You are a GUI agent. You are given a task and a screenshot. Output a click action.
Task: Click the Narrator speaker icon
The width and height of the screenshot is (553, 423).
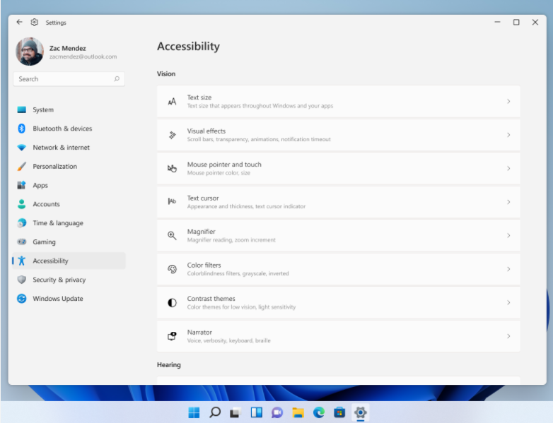coord(172,336)
